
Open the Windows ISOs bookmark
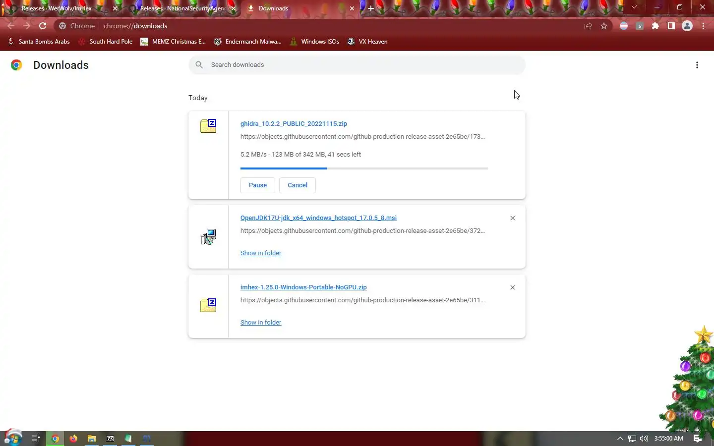click(314, 42)
